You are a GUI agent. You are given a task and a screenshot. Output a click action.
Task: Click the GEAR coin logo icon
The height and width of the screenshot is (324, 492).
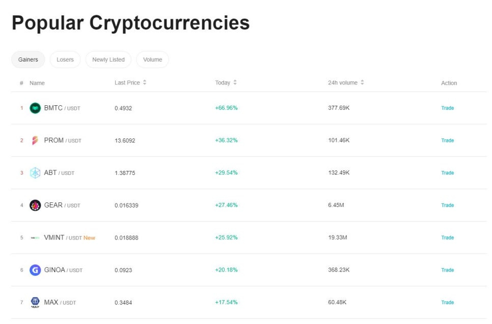click(35, 205)
